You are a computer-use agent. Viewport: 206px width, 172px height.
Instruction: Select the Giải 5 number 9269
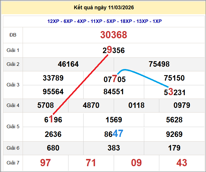coord(174,134)
